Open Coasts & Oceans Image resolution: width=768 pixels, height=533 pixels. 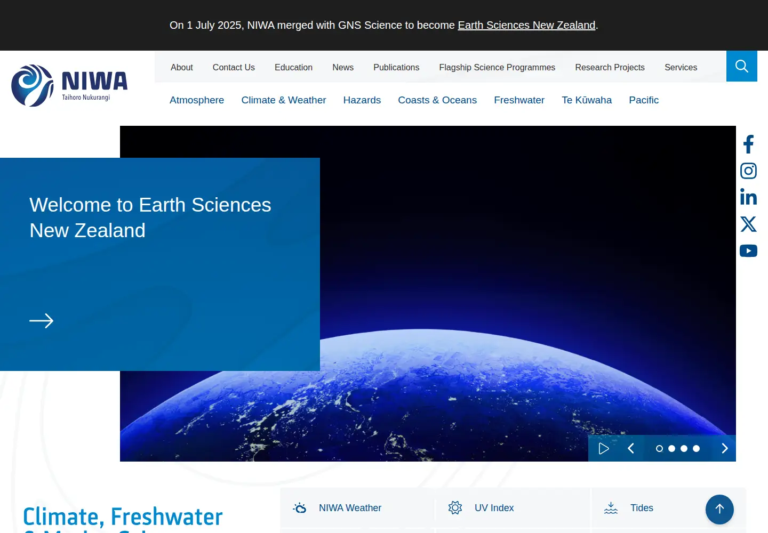[x=437, y=100]
